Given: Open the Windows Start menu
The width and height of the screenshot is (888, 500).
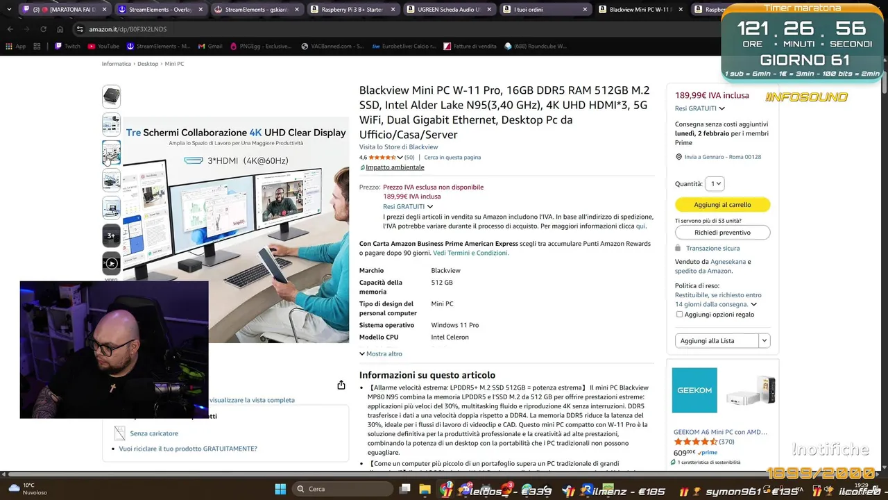Looking at the screenshot, I should [280, 489].
